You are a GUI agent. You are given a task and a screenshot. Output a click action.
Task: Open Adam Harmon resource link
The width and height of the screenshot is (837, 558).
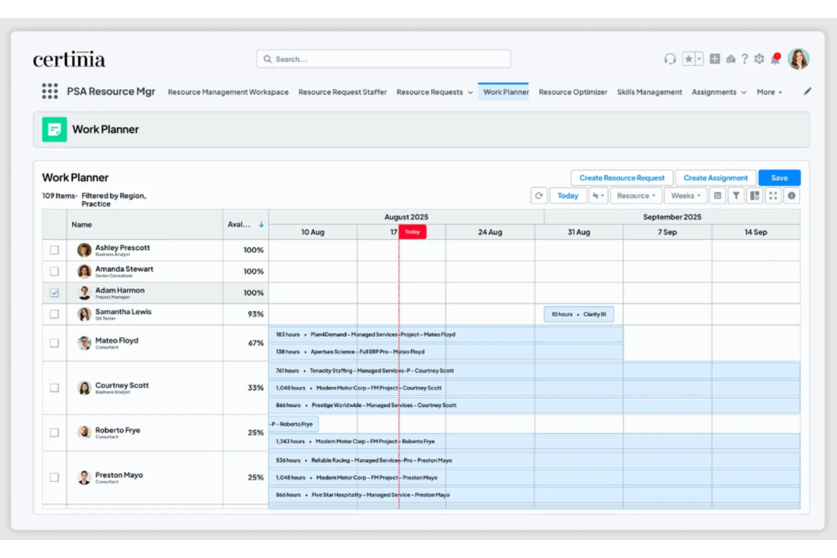(x=120, y=290)
